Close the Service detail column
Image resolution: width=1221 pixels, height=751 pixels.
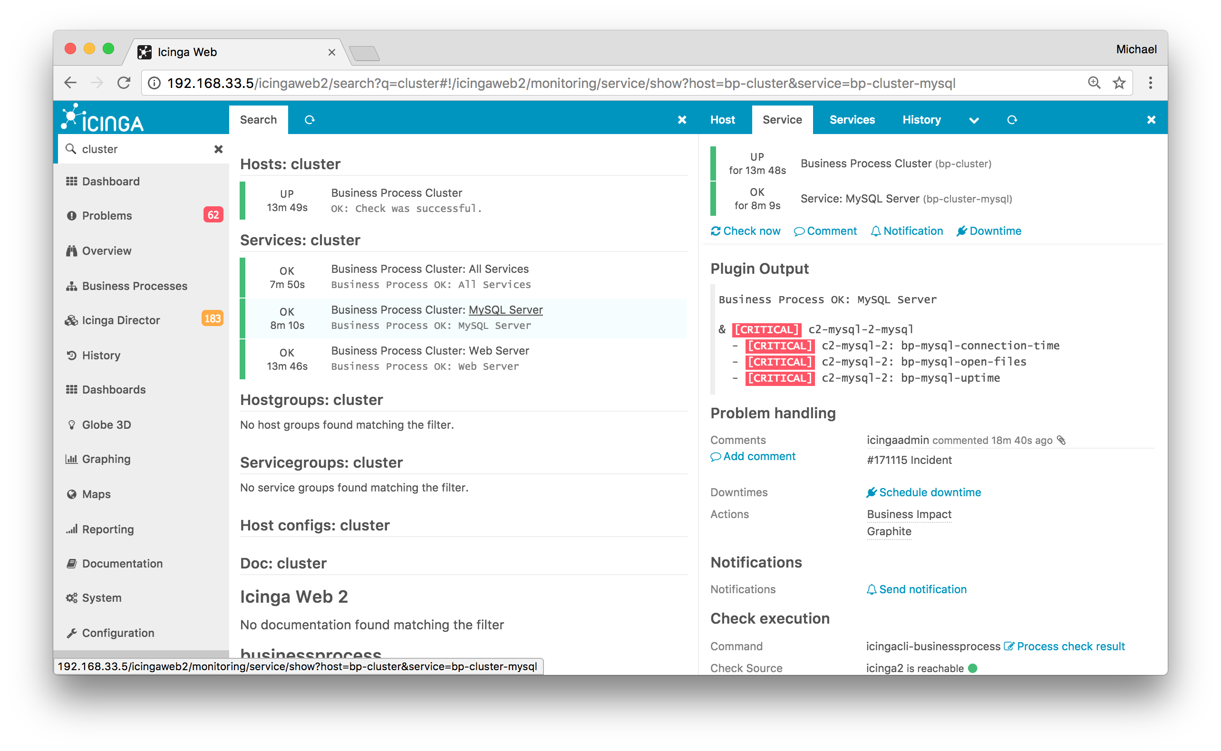(1151, 120)
